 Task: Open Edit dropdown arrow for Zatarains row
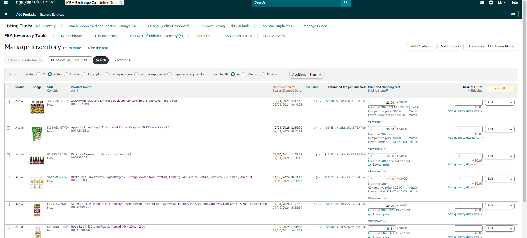[511, 103]
